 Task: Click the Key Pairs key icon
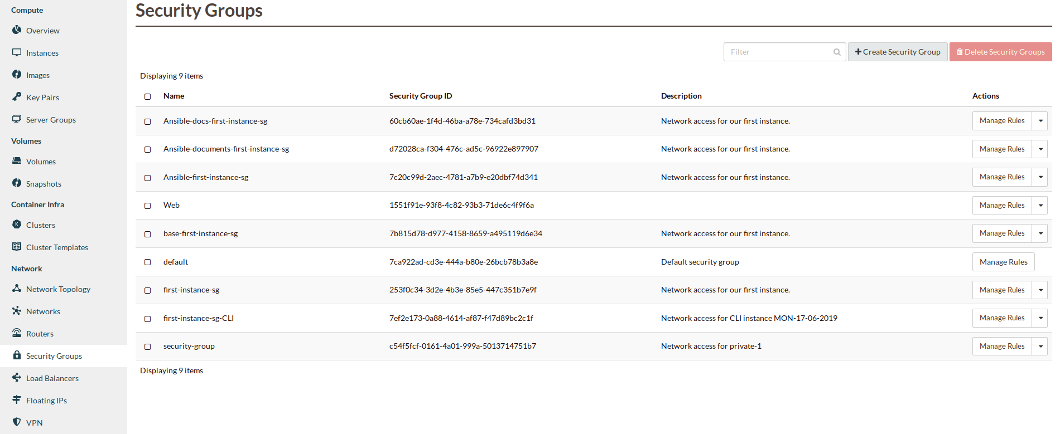[x=17, y=96]
